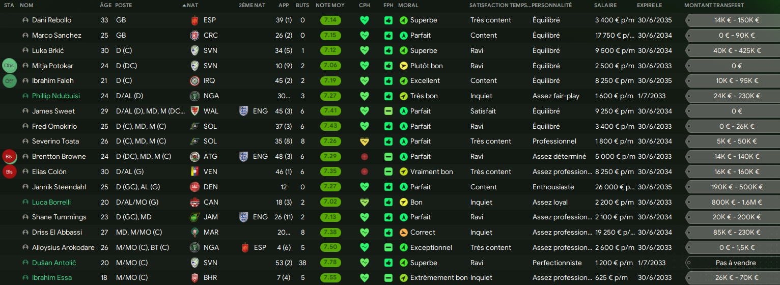Click Severino Toata's yellow heart condition icon
Viewport: 780px width, 285px height.
point(364,141)
